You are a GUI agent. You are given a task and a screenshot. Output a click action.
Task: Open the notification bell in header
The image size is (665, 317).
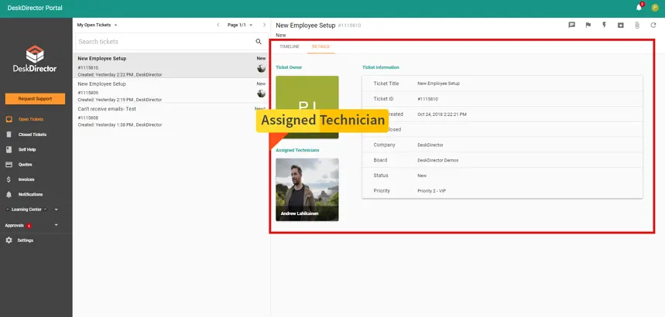(x=639, y=8)
